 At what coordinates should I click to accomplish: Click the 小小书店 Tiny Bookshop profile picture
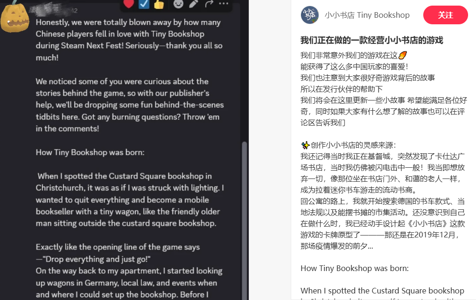310,15
